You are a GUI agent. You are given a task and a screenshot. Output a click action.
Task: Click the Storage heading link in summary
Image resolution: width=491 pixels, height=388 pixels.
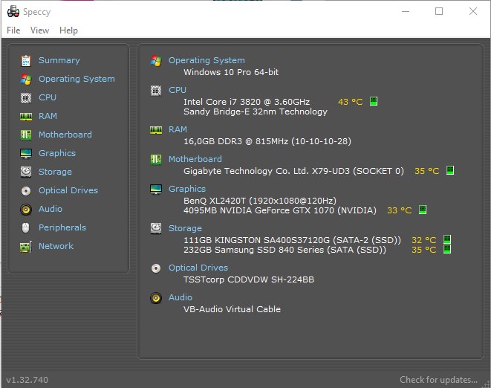coord(185,228)
